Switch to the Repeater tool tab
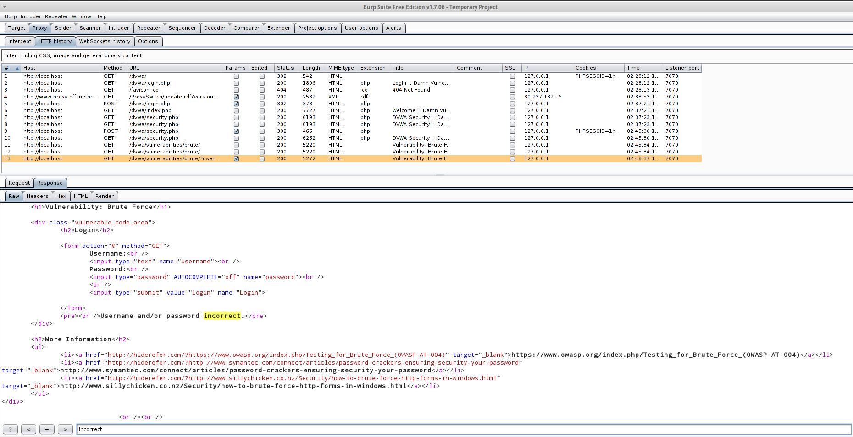The height and width of the screenshot is (437, 853). click(x=149, y=28)
